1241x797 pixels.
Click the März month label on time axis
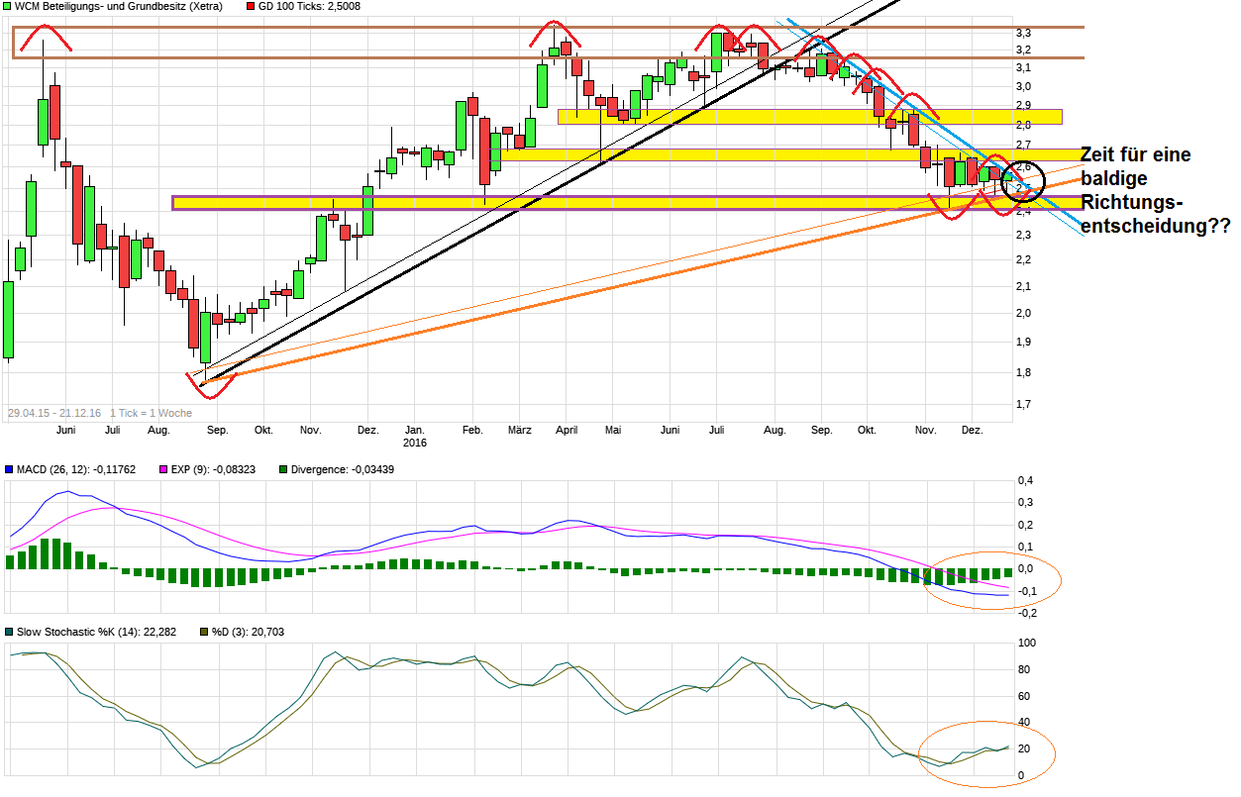[519, 431]
